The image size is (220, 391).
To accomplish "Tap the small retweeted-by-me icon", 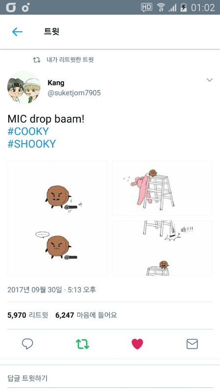I will pyautogui.click(x=37, y=60).
